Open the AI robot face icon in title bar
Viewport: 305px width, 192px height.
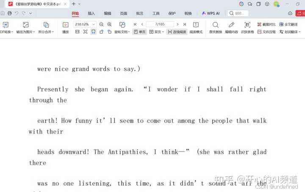coord(241,4)
